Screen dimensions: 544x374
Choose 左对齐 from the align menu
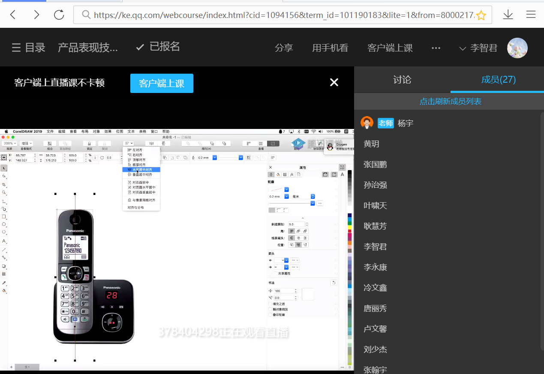point(141,150)
